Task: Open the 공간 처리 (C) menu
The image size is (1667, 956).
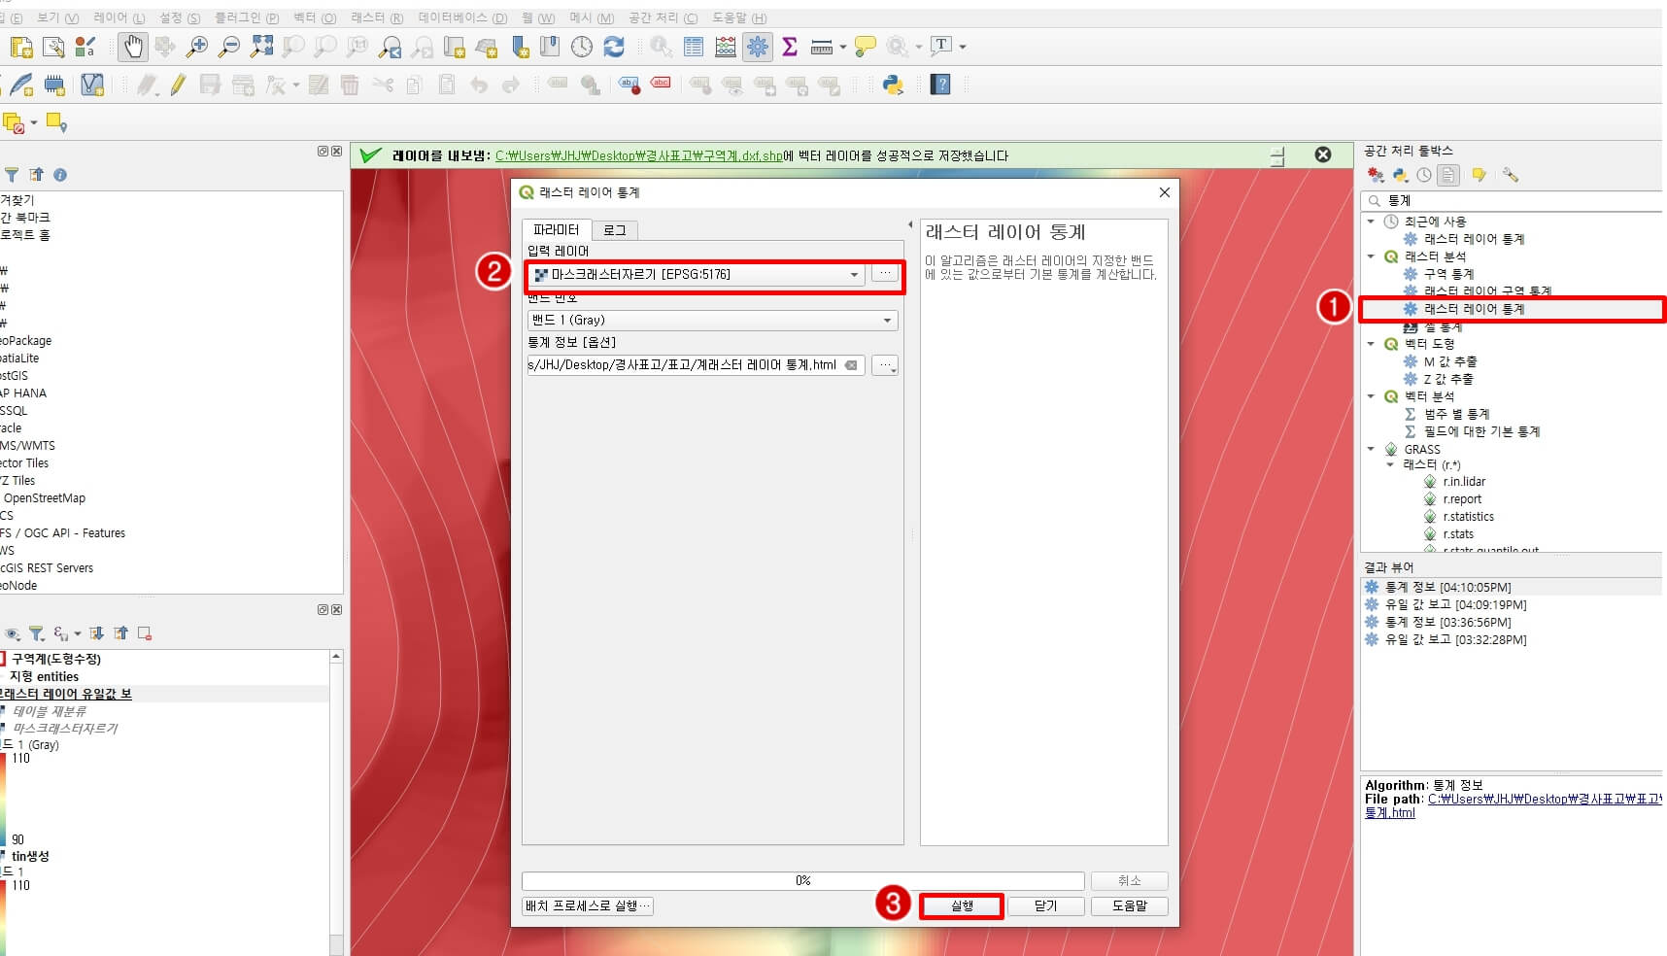Action: (x=663, y=17)
